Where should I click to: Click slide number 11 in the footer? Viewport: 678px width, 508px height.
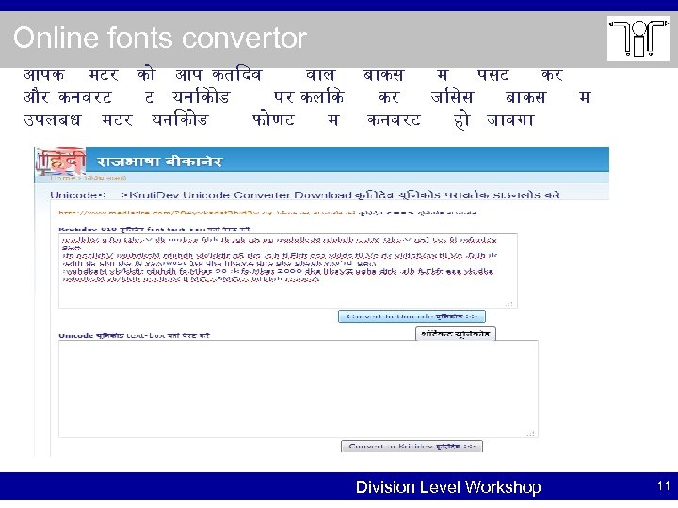click(663, 485)
